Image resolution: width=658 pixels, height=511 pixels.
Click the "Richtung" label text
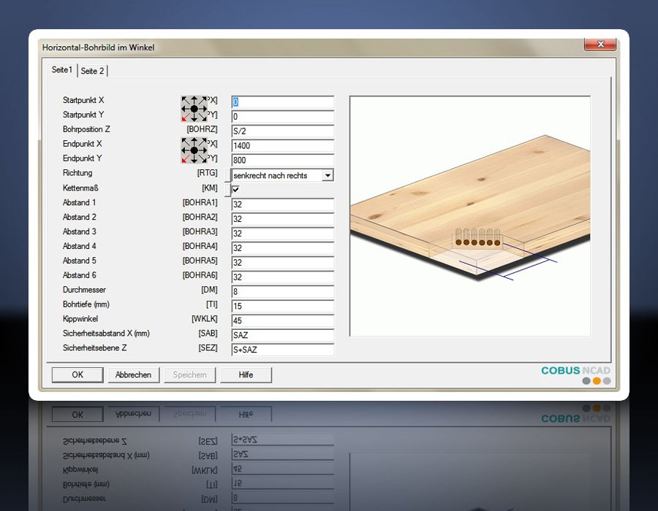point(77,172)
